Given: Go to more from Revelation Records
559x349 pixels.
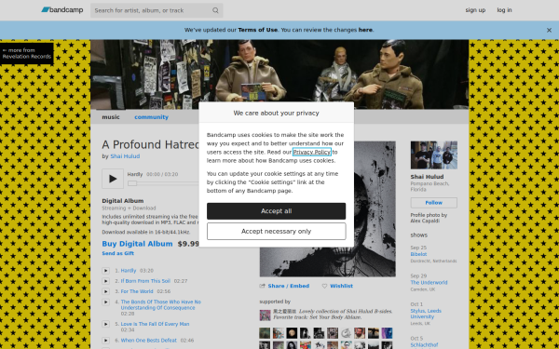Looking at the screenshot, I should point(27,53).
